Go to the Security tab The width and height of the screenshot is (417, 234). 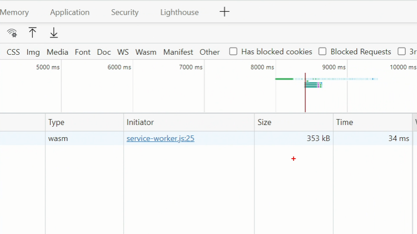124,12
